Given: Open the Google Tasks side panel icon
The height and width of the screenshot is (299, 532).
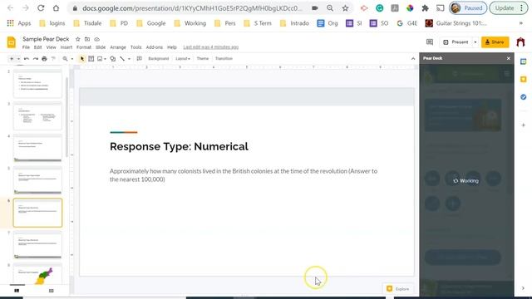Looking at the screenshot, I should tap(523, 97).
